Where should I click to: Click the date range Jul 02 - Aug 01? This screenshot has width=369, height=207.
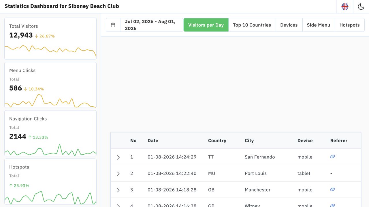pos(152,25)
